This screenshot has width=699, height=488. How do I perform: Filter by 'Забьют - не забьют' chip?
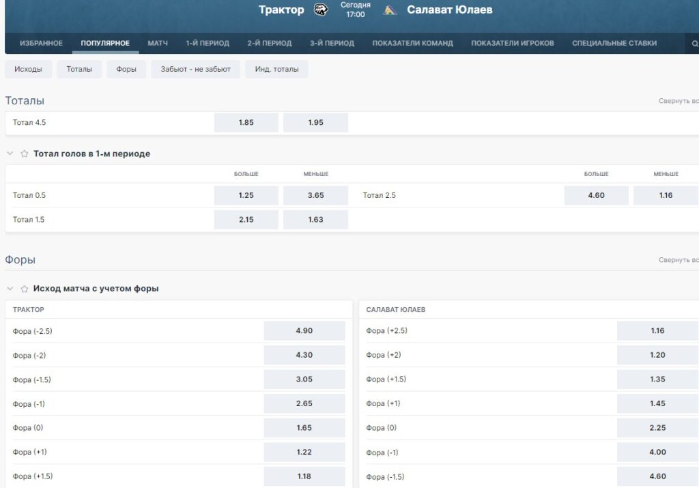click(196, 69)
